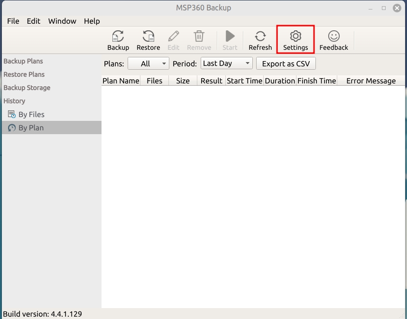The image size is (407, 319).
Task: Close the MSP360 Backup window
Action: point(397,8)
